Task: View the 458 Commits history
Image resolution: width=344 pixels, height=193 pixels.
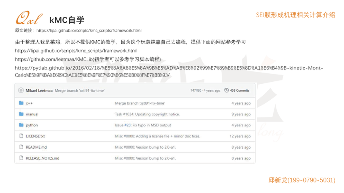Action: 240,91
